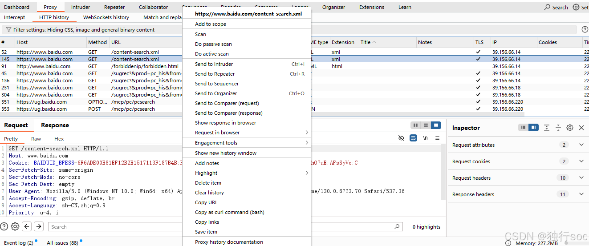Expand the Request headers section

coord(581,177)
